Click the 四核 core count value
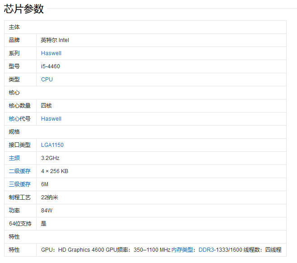The height and width of the screenshot is (263, 297). (x=46, y=106)
